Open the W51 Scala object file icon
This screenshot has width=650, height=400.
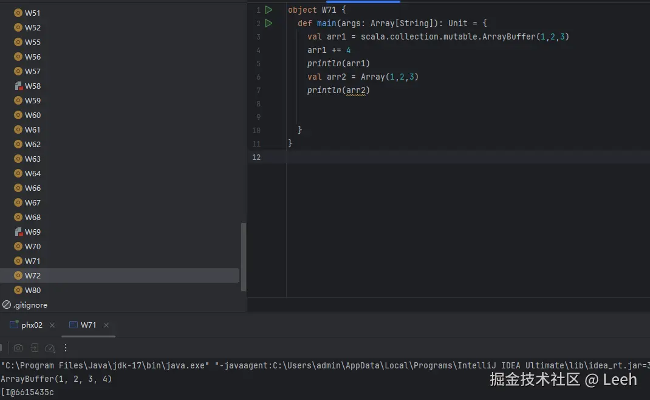[18, 13]
